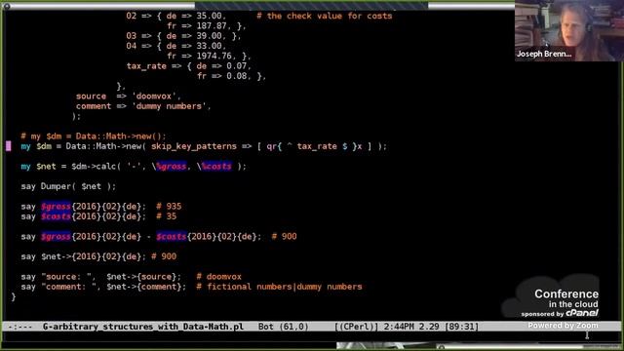Click the '[89:31]' indicator in the mode line

coord(461,327)
